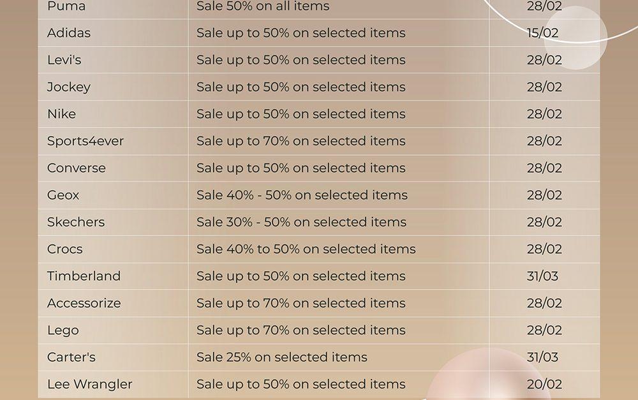Select Sports4ever sale up to 70% text
This screenshot has width=638, height=400.
(x=301, y=141)
